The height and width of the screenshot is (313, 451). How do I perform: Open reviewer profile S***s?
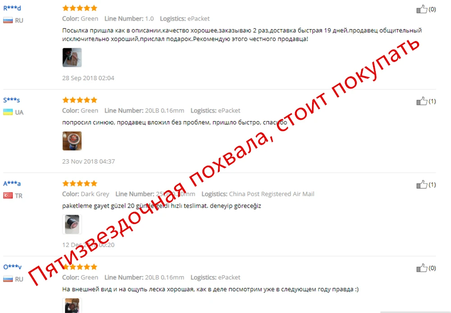point(12,100)
